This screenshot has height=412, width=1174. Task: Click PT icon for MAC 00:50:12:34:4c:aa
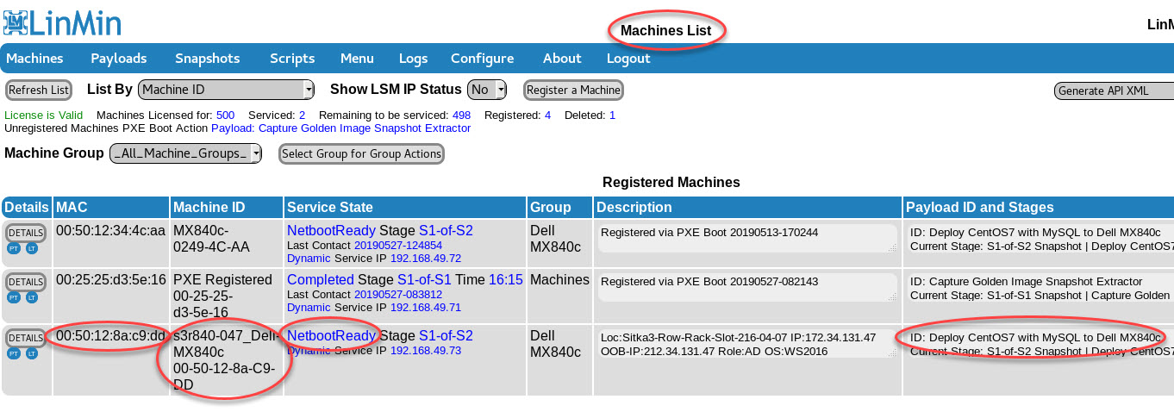click(x=14, y=248)
